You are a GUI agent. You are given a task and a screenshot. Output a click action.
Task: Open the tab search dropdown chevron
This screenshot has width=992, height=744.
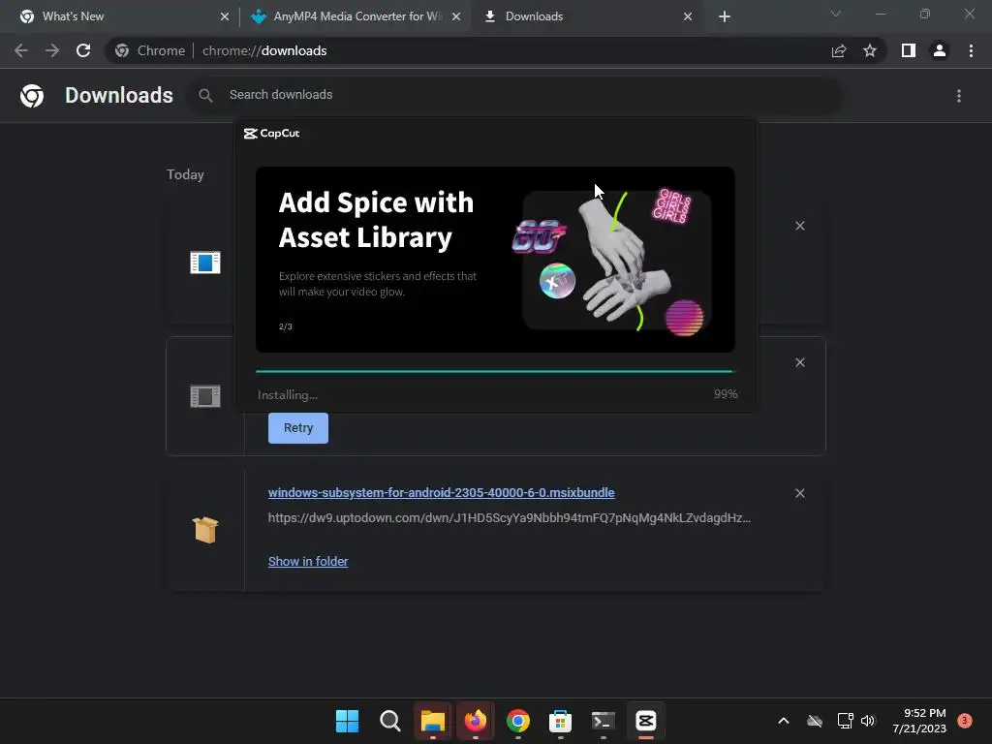coord(836,14)
